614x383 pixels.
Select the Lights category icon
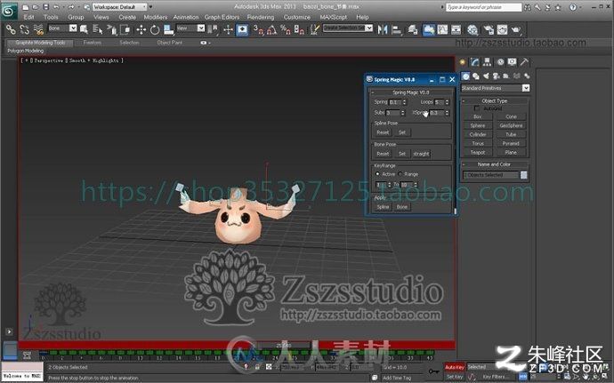click(486, 76)
